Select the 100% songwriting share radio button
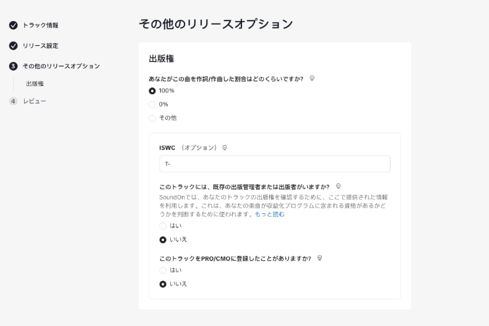 [152, 90]
